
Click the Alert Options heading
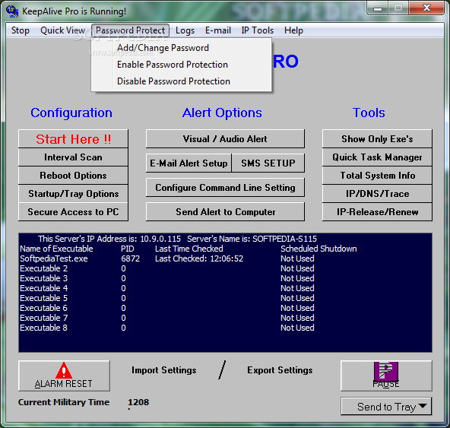[222, 113]
